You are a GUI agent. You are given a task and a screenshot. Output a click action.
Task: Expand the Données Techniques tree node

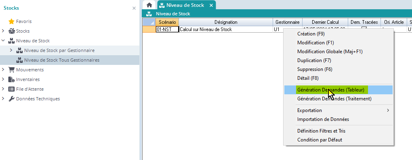pos(3,99)
